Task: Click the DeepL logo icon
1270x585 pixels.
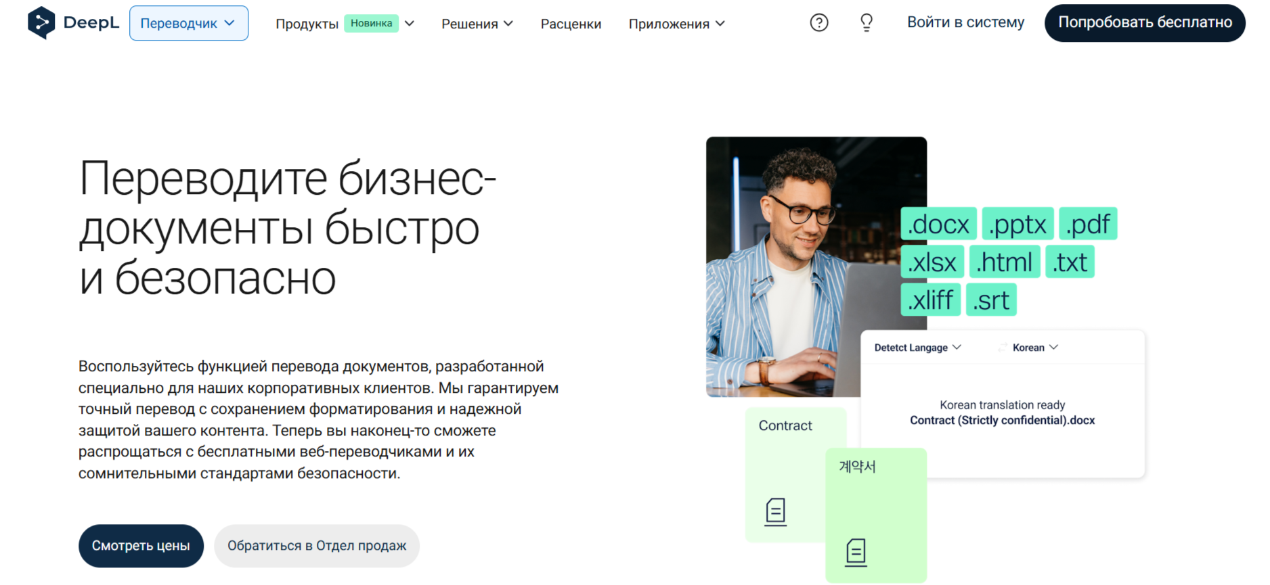Action: [x=41, y=22]
